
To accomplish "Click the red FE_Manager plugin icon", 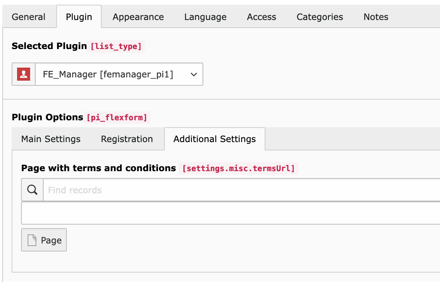I will [24, 74].
